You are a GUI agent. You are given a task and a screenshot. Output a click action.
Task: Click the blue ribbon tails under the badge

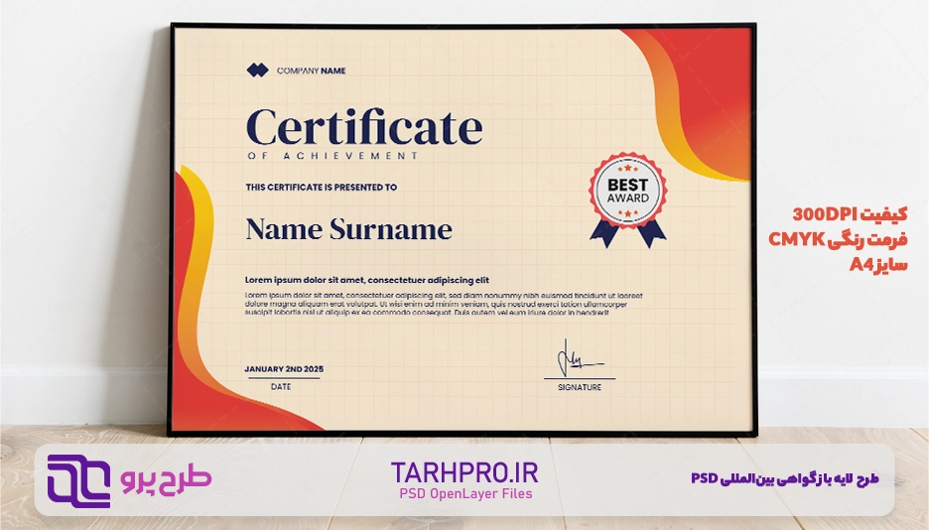[627, 234]
